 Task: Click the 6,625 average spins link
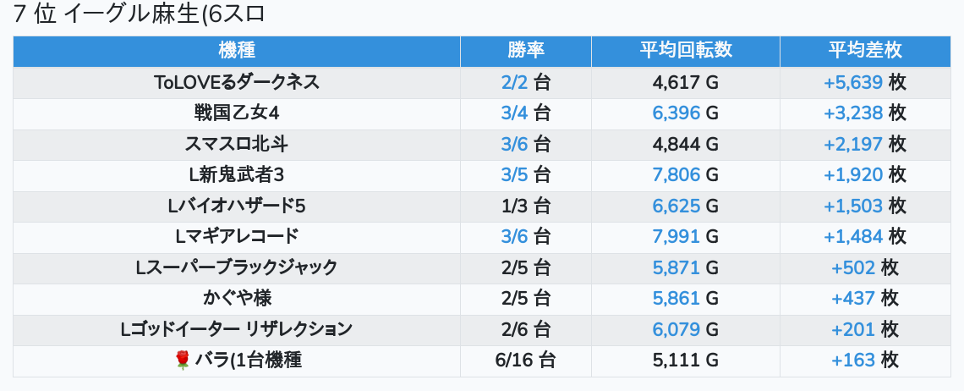coord(676,207)
